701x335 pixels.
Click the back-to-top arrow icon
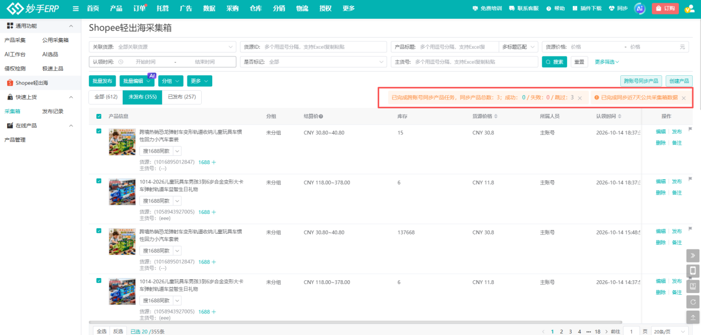(x=693, y=317)
